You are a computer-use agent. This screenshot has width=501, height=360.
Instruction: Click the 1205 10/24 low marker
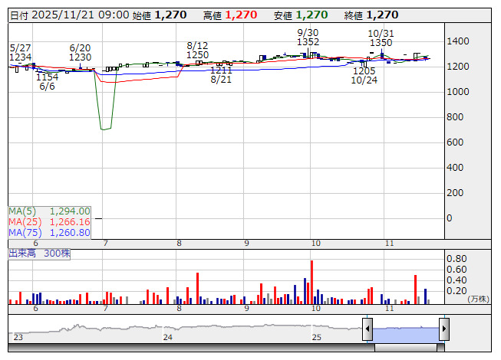(364, 75)
